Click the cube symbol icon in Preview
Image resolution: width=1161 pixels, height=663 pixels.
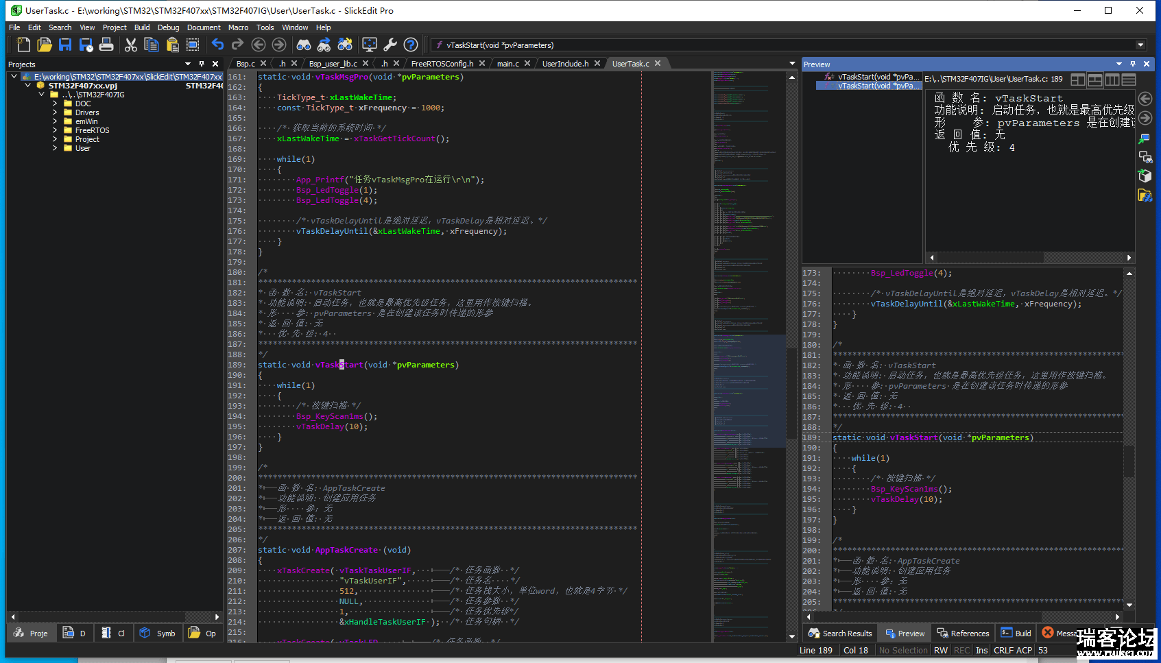[1145, 176]
